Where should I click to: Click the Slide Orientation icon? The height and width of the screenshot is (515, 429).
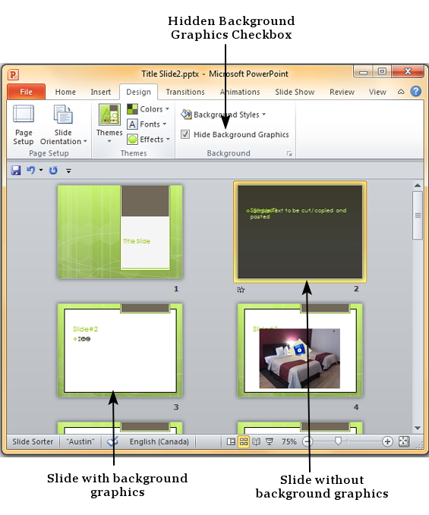click(63, 115)
